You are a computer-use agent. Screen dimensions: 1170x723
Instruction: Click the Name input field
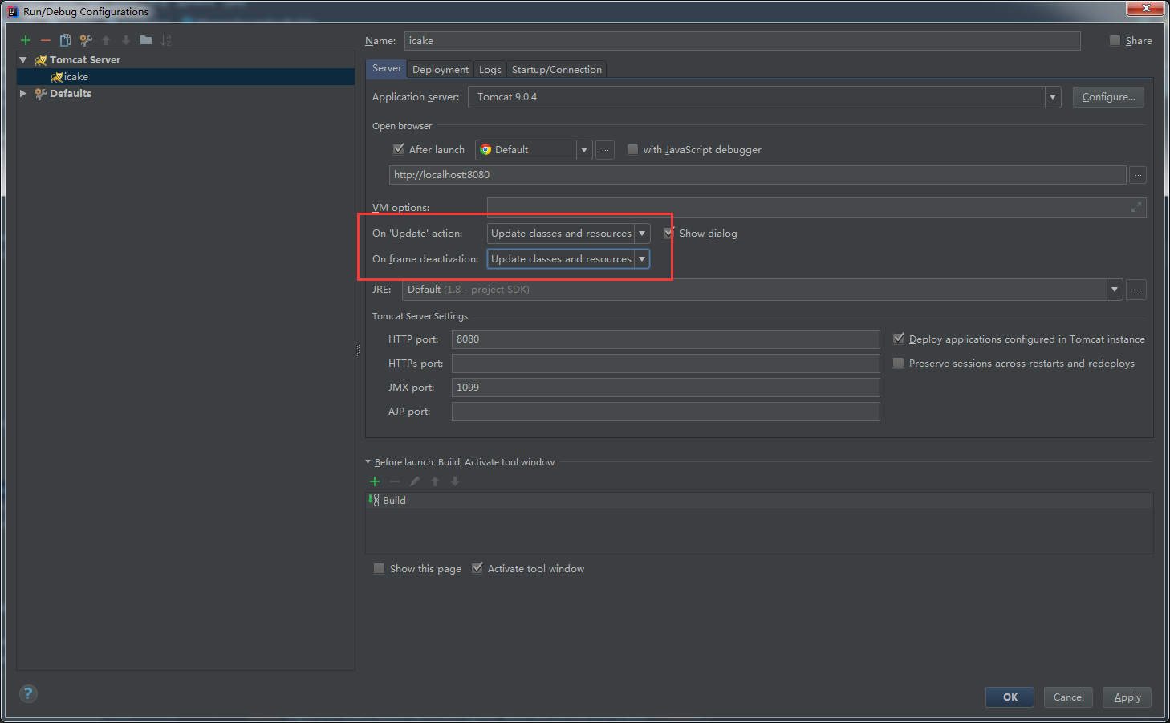(743, 41)
